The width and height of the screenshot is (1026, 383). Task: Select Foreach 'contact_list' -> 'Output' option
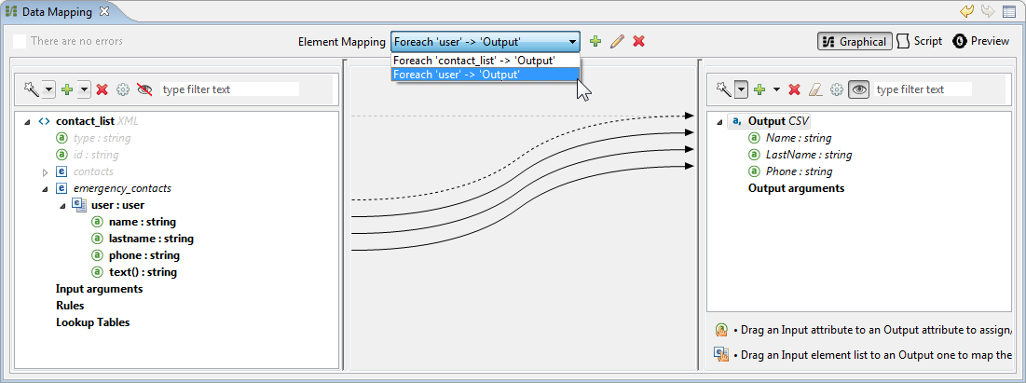(474, 61)
